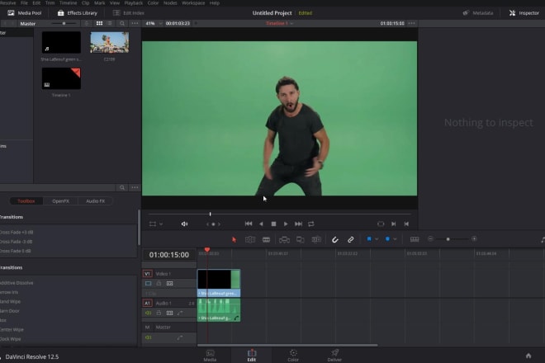This screenshot has width=545, height=363.
Task: Switch to the Audio FX tab
Action: [x=95, y=201]
